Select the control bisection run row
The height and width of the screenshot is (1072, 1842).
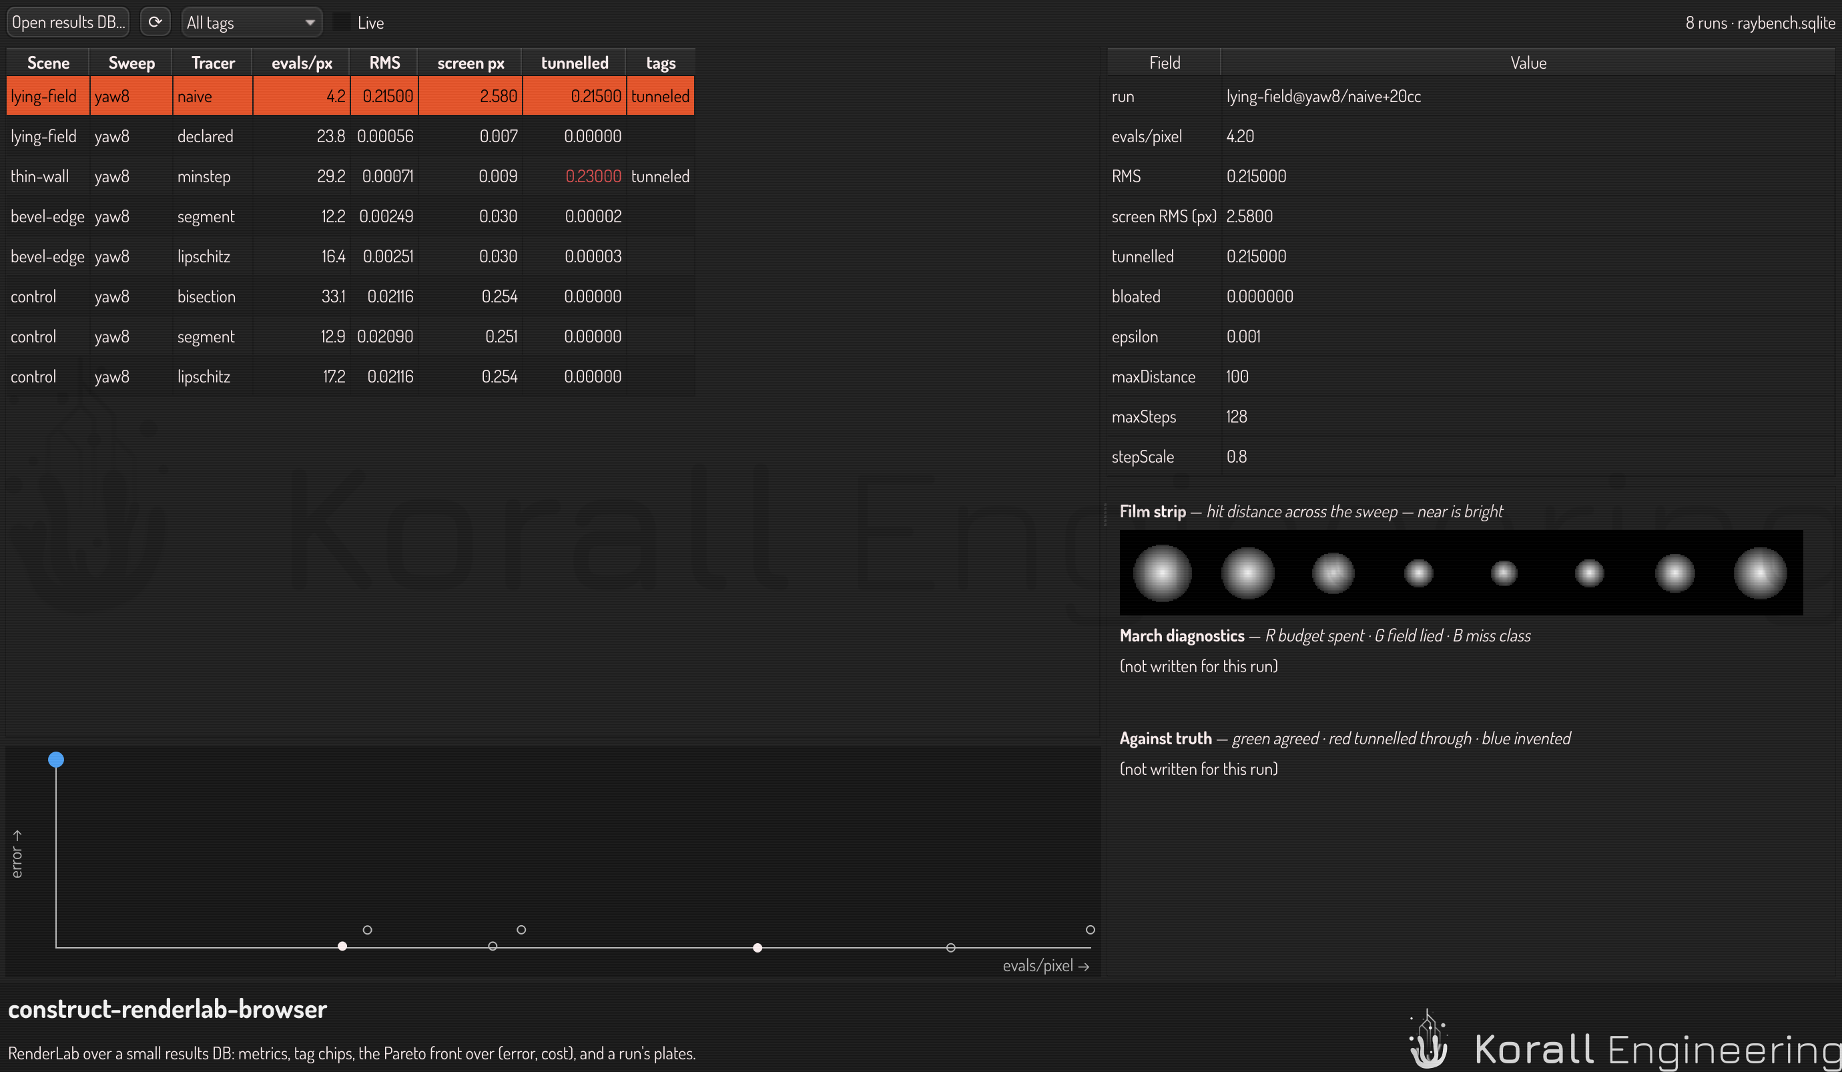click(x=350, y=296)
